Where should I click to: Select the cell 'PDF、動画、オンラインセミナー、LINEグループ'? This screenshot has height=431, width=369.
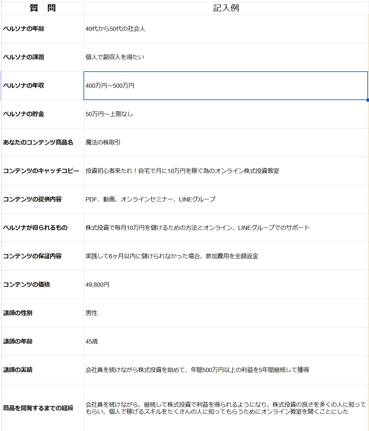click(x=226, y=199)
